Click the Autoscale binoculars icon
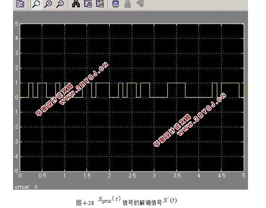The image size is (266, 208). [x=76, y=4]
